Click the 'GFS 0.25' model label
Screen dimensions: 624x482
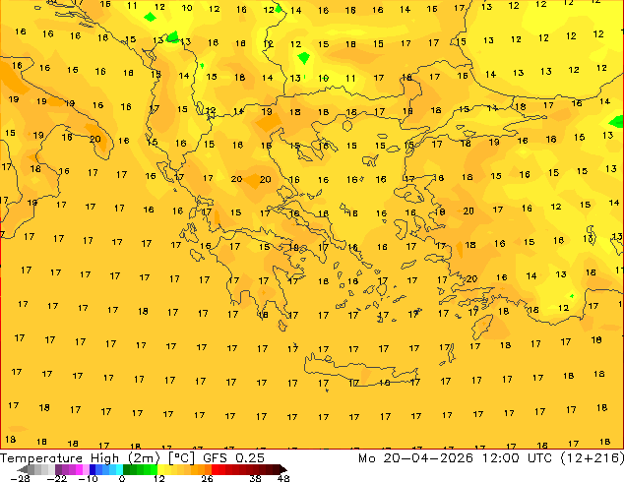pyautogui.click(x=233, y=458)
